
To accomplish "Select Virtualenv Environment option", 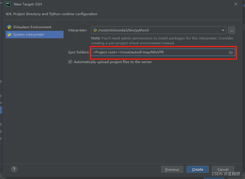I will coord(35,27).
